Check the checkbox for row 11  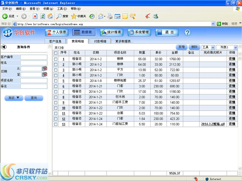click(x=56, y=113)
